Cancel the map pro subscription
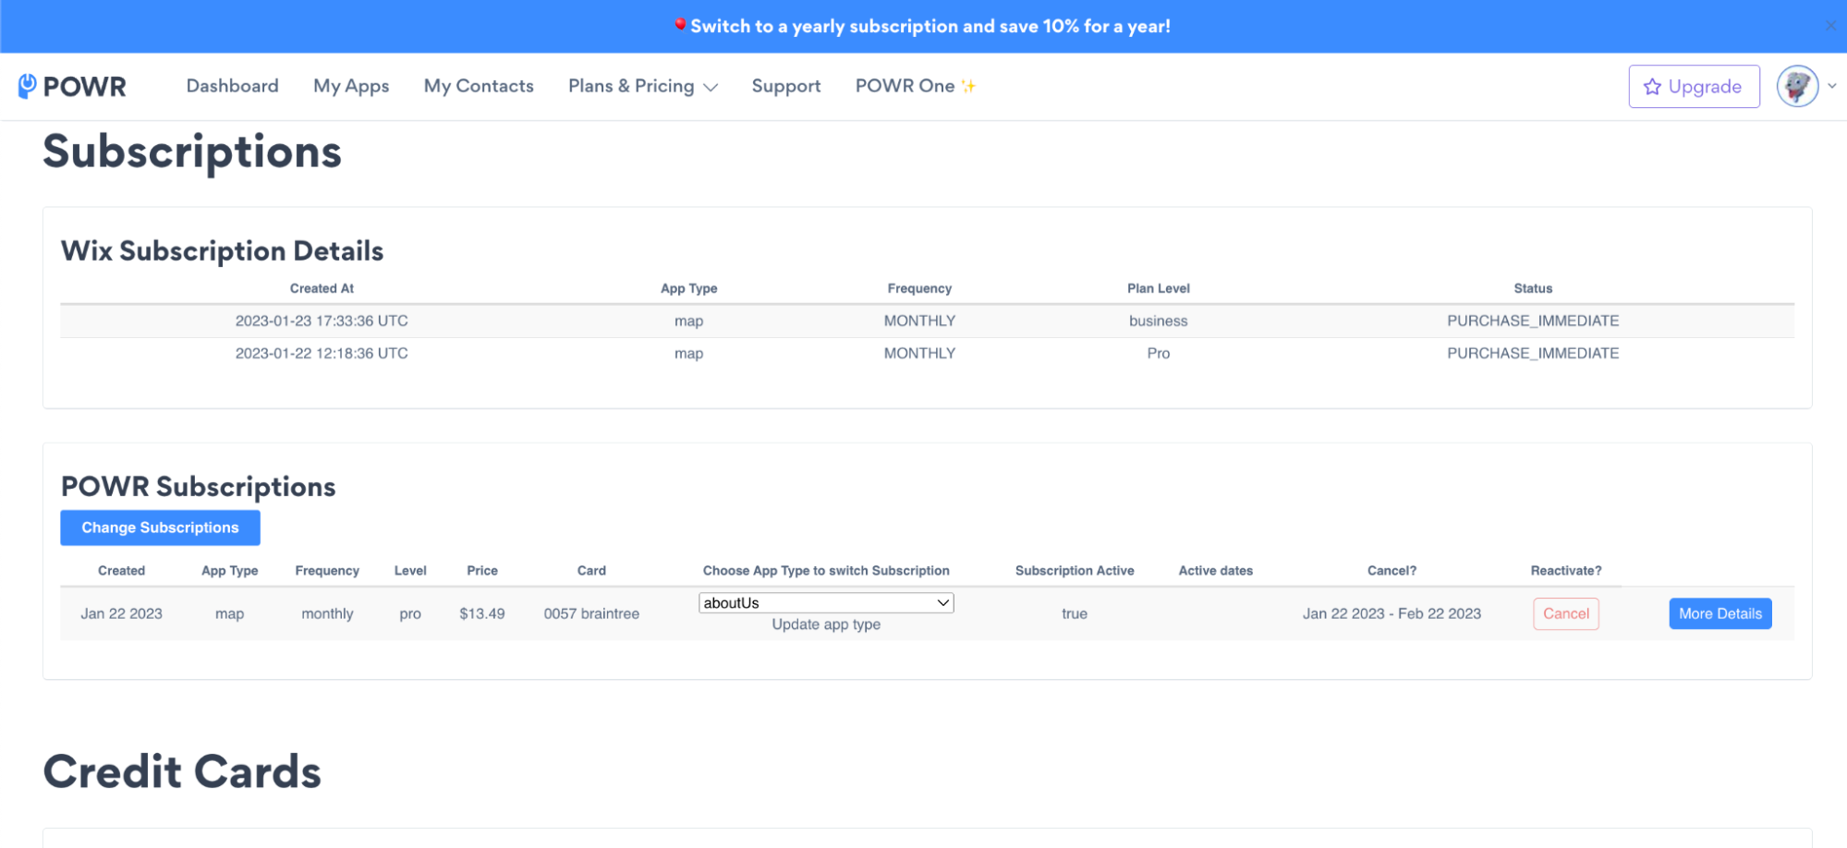This screenshot has width=1847, height=848. pos(1565,614)
